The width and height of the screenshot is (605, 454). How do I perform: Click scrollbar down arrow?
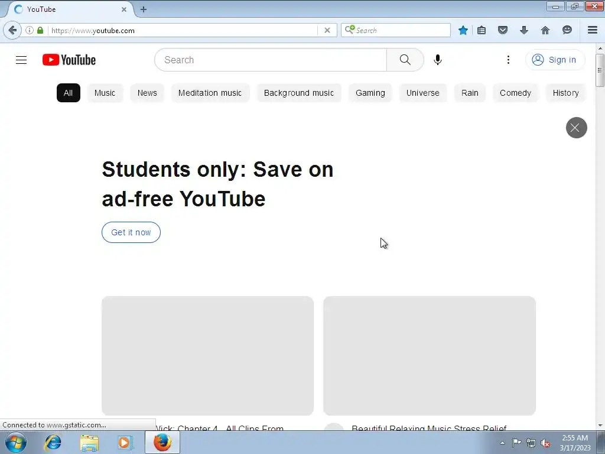click(x=600, y=426)
